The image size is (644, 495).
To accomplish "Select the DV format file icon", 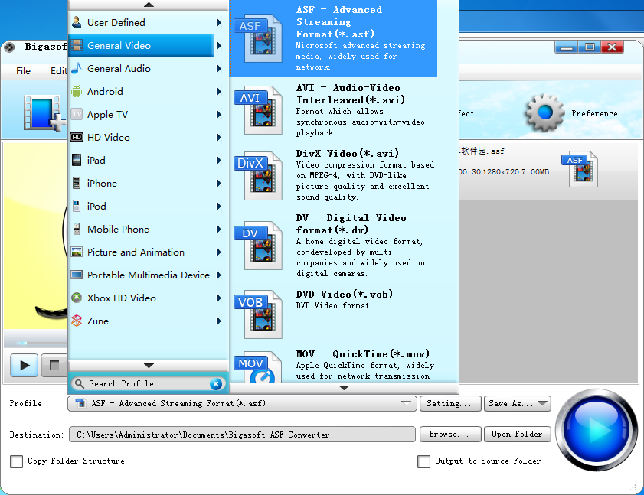I will tap(258, 246).
